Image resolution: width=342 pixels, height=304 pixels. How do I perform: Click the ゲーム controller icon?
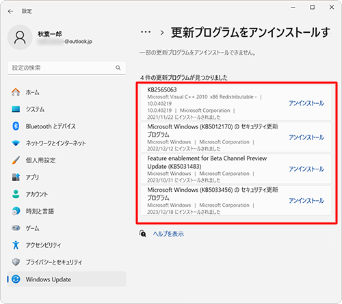pyautogui.click(x=16, y=228)
